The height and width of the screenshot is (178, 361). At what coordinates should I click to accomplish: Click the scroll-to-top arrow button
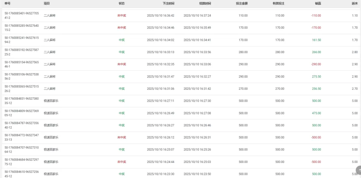pos(359,170)
